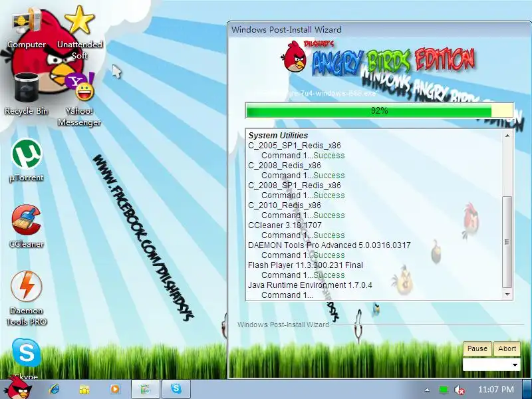Open the Angry Birds Start button
Image resolution: width=532 pixels, height=399 pixels.
[19, 388]
